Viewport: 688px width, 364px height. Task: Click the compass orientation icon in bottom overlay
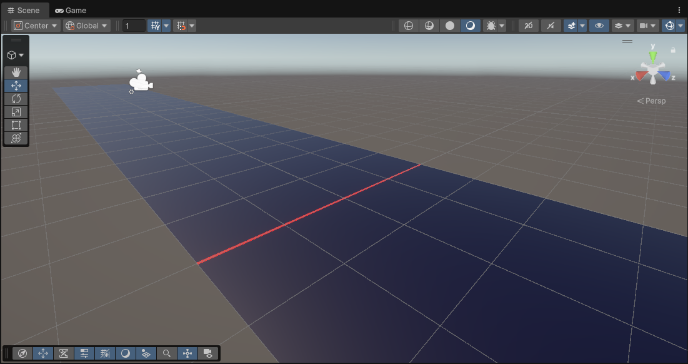pyautogui.click(x=22, y=353)
